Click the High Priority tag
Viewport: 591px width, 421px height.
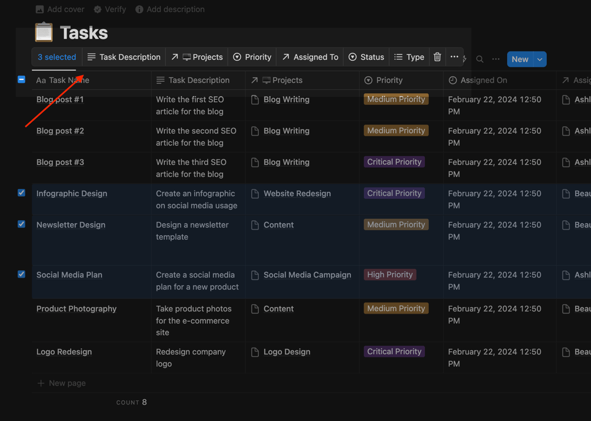tap(390, 275)
